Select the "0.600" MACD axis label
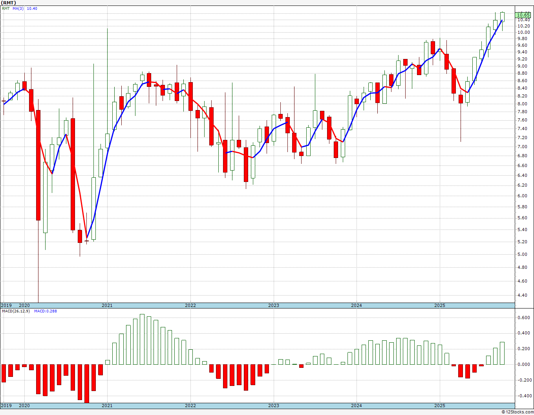This screenshot has width=534, height=415. (x=523, y=318)
